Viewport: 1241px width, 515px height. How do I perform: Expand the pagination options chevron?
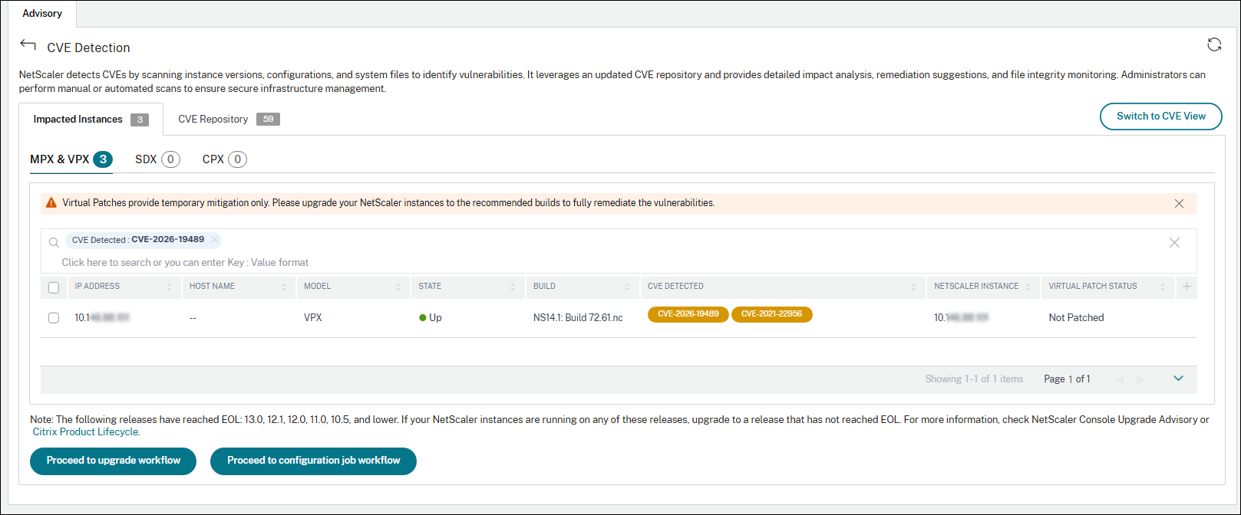[1178, 379]
